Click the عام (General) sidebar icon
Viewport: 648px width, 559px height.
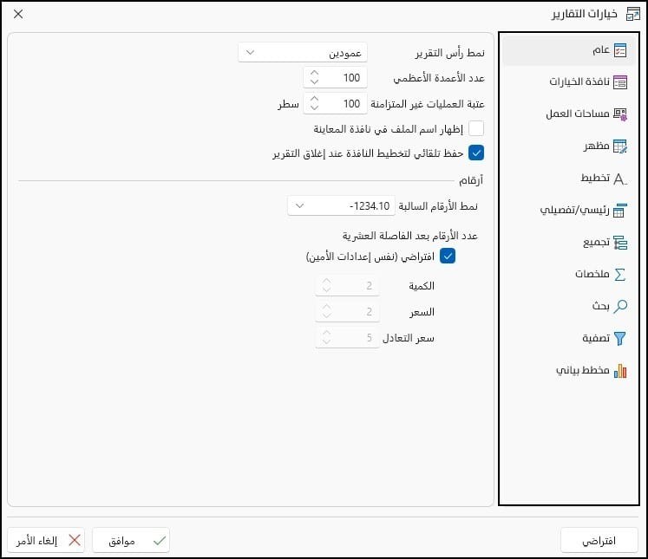620,50
